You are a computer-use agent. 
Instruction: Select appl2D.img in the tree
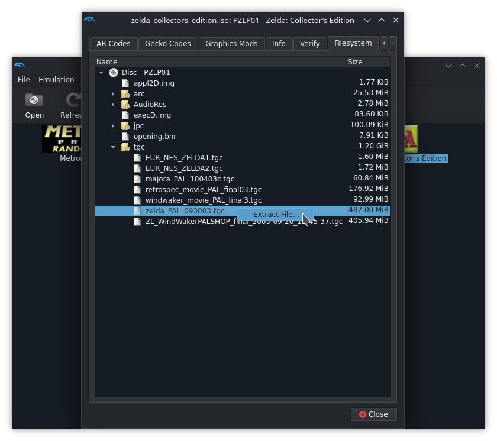point(154,83)
